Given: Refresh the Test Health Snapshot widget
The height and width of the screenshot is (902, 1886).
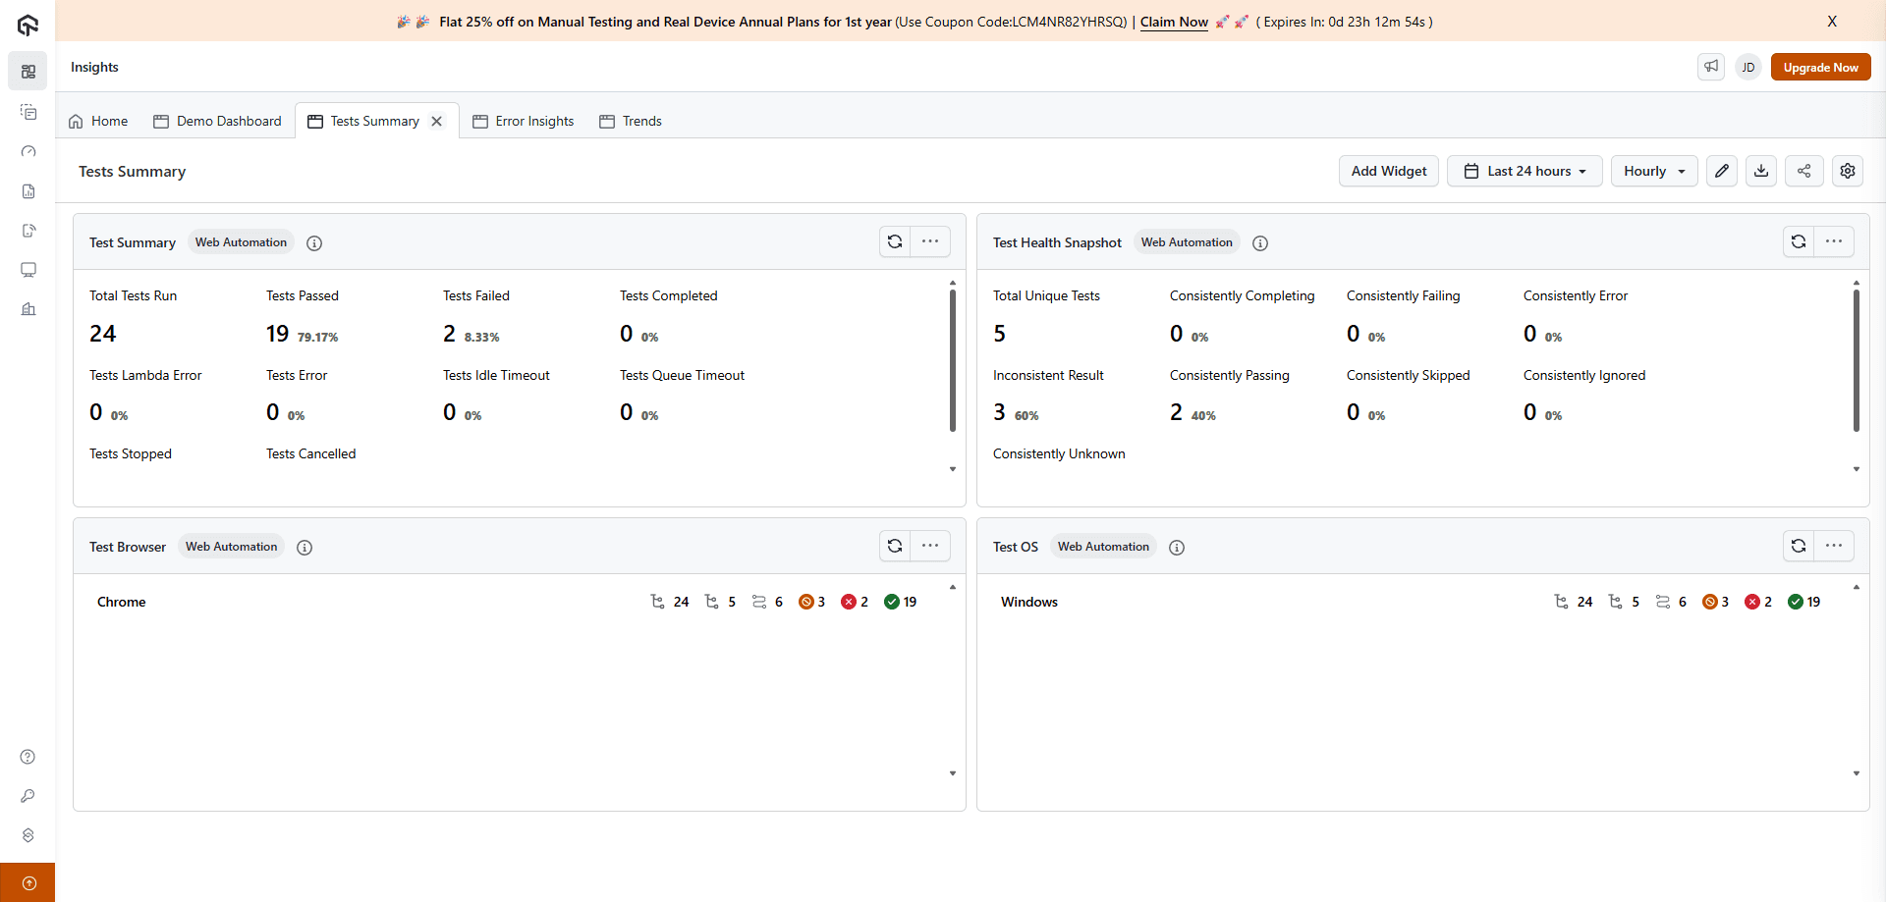Looking at the screenshot, I should (x=1799, y=241).
